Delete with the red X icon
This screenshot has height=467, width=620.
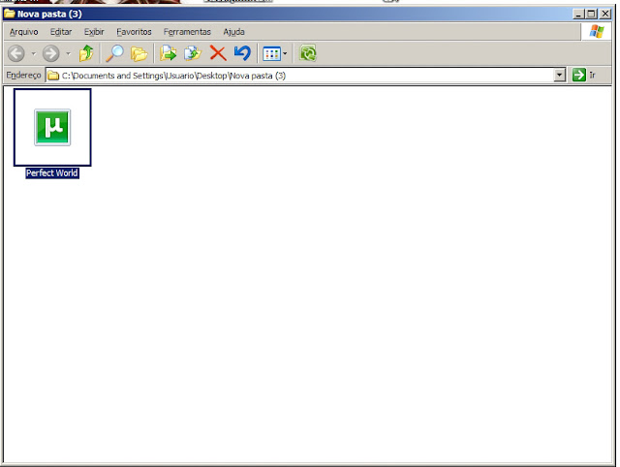(218, 53)
